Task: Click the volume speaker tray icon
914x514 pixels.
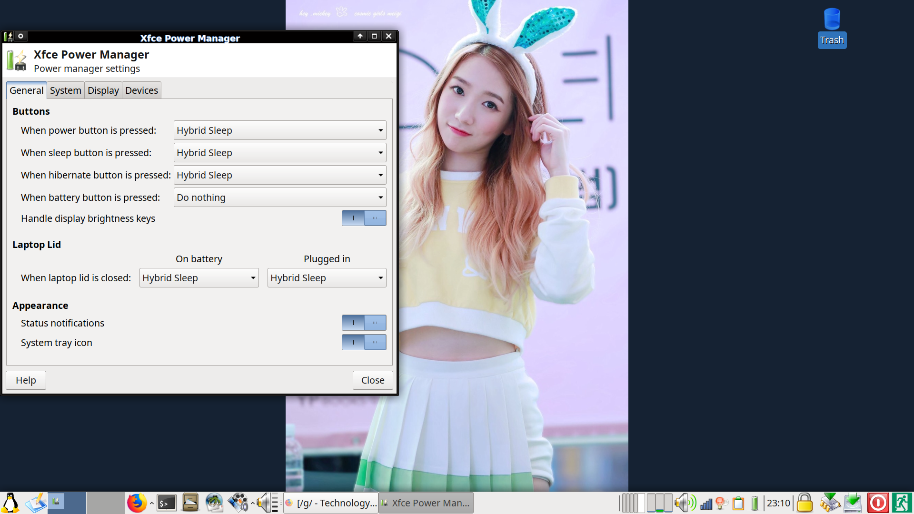Action: (682, 503)
